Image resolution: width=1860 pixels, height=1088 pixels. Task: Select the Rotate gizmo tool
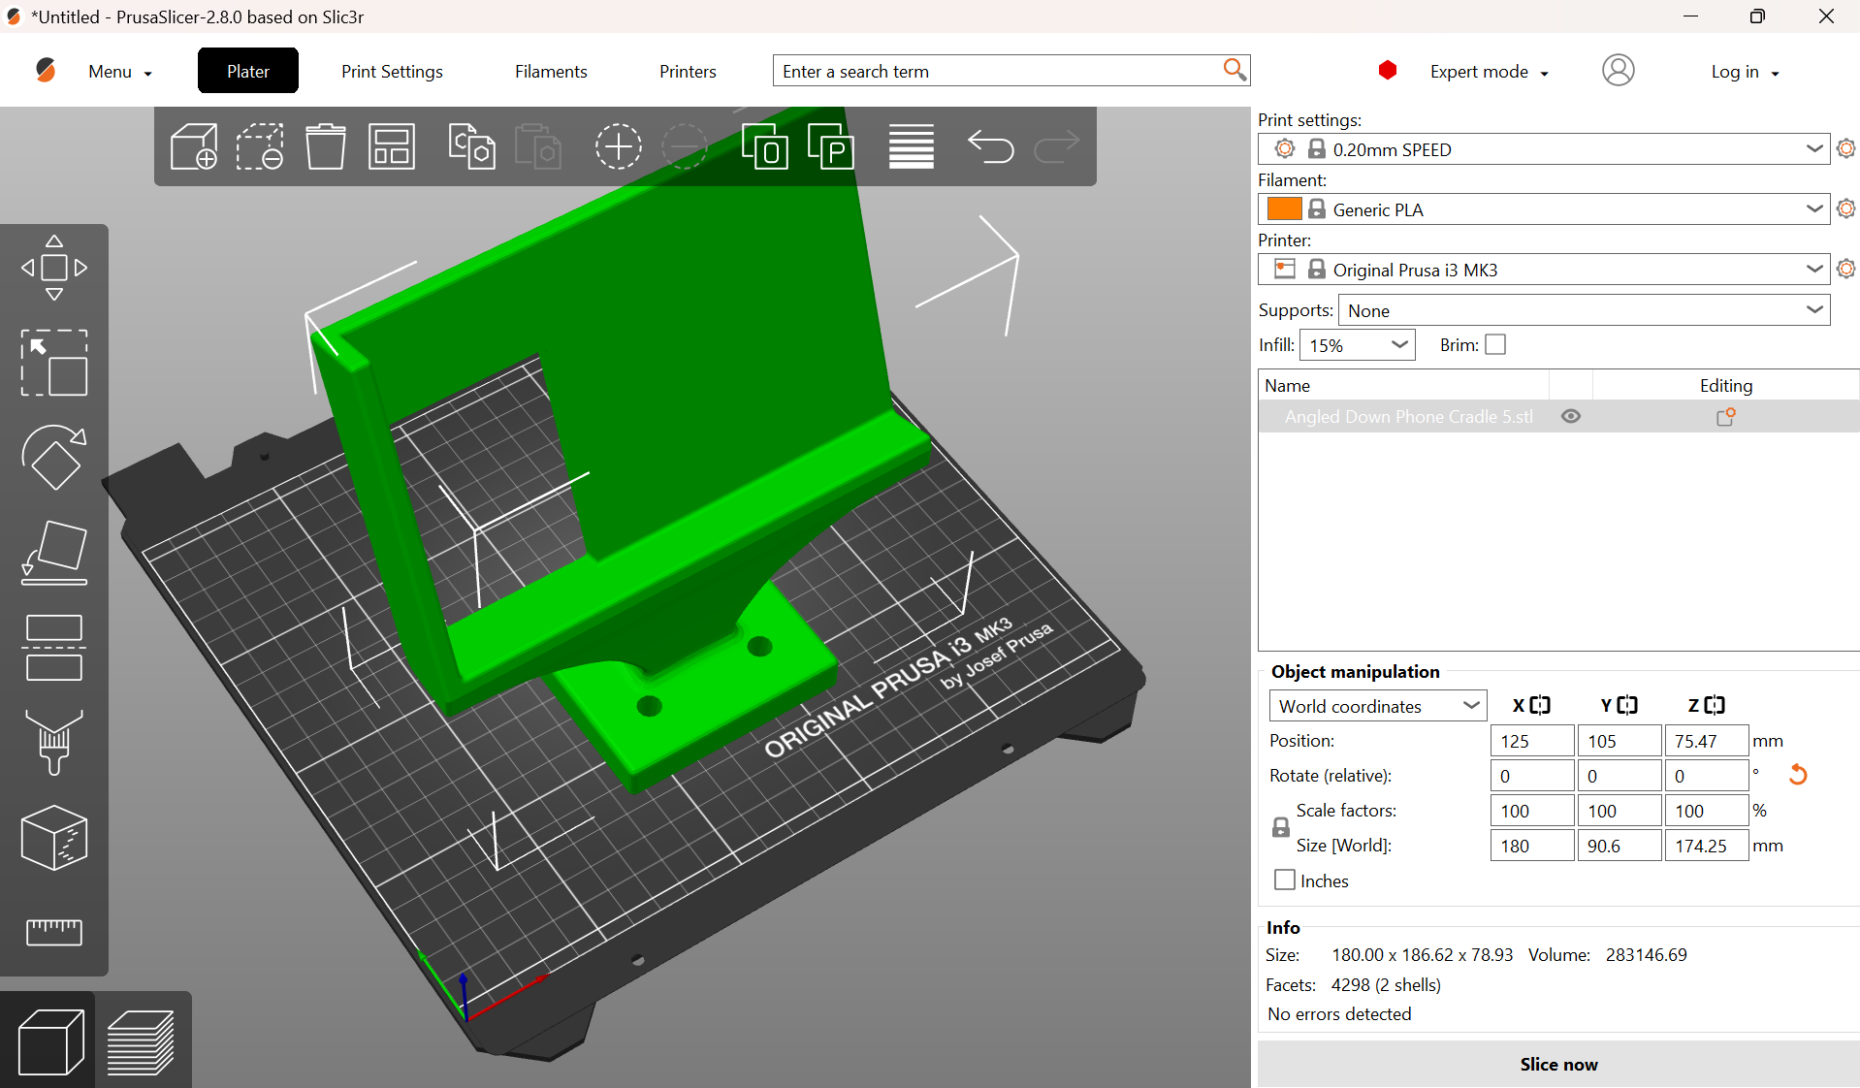pyautogui.click(x=54, y=458)
